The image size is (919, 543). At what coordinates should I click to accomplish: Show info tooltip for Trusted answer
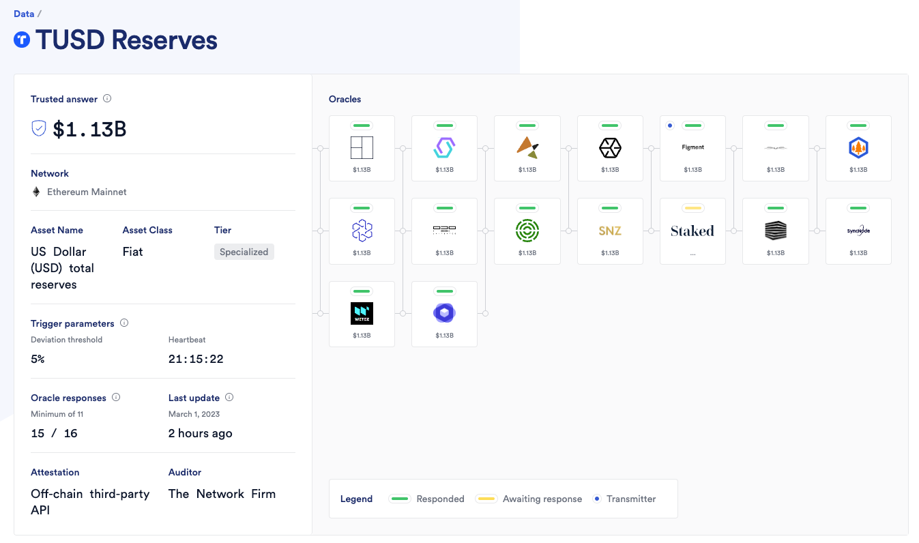[107, 99]
